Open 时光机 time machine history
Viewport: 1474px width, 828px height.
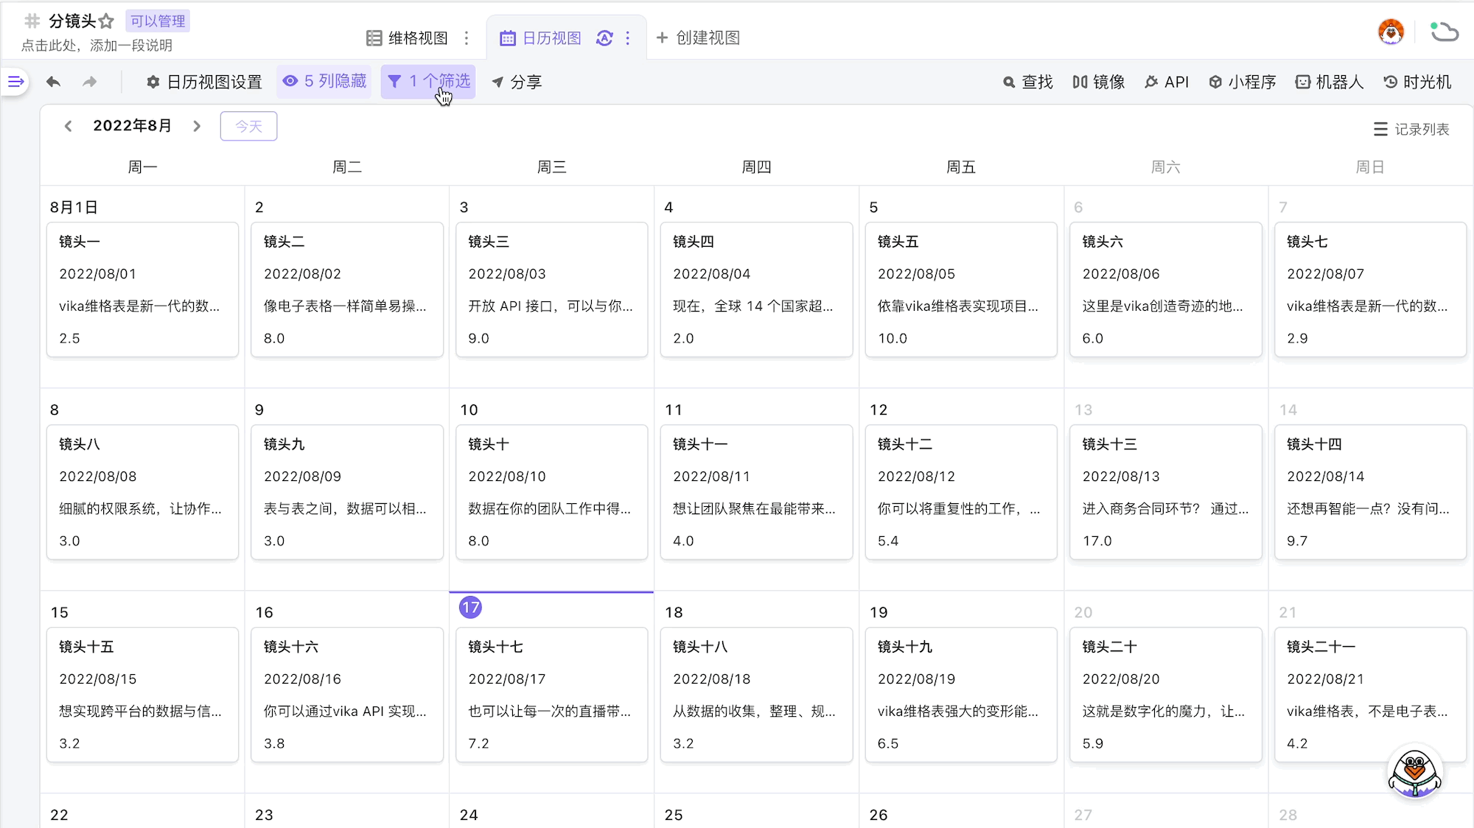(x=1417, y=82)
